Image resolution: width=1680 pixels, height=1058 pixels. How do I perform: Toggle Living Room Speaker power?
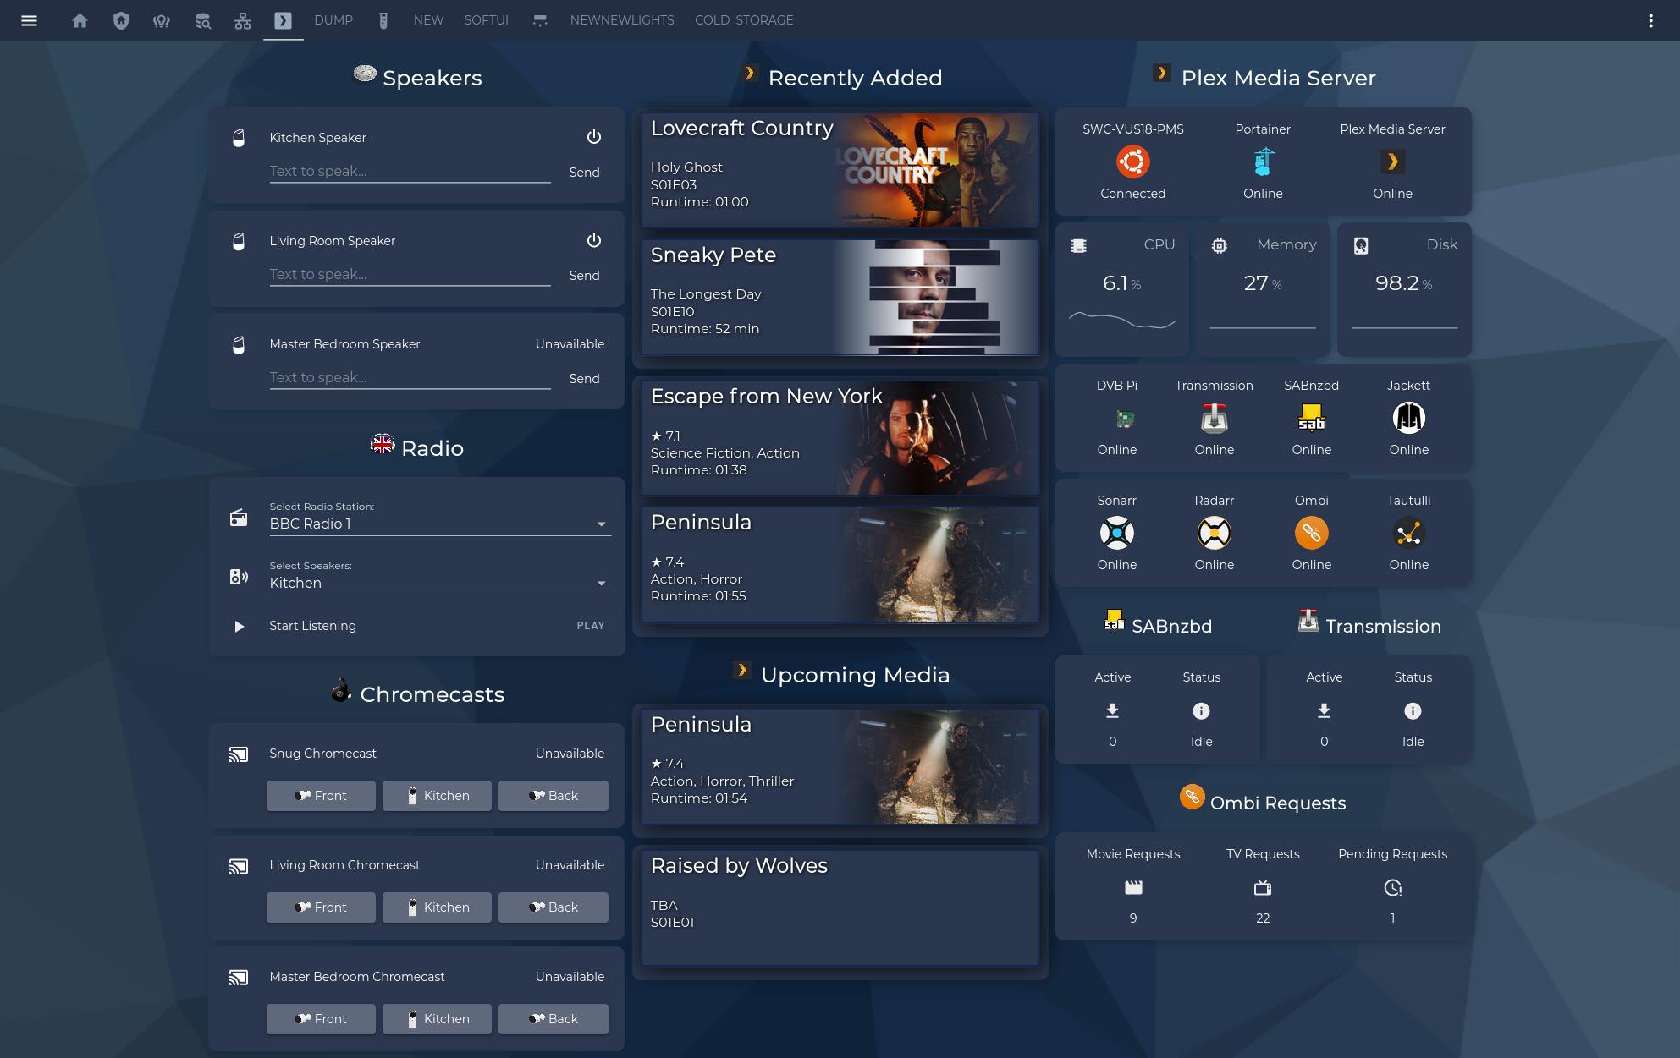[594, 240]
